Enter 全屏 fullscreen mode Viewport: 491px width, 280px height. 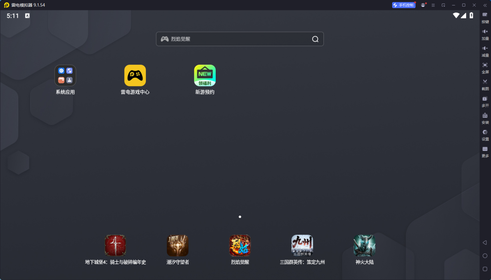(x=485, y=68)
